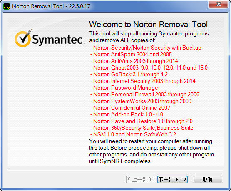Click 'Norton Confidential Online 2007' line
Image resolution: width=231 pixels, height=191 pixels.
coord(130,108)
